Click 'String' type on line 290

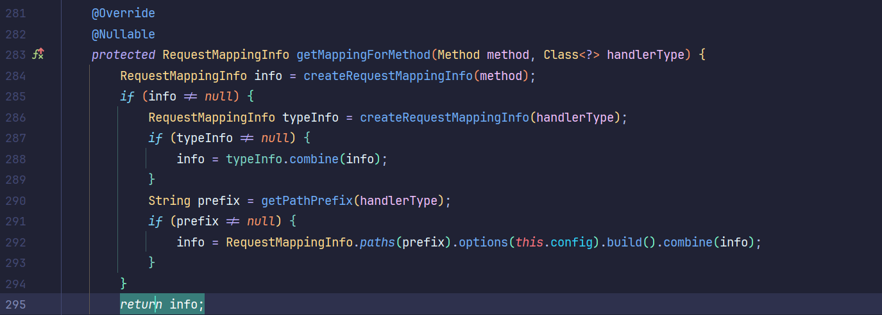pyautogui.click(x=169, y=201)
